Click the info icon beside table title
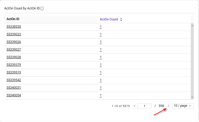The image size is (199, 122). (42, 9)
